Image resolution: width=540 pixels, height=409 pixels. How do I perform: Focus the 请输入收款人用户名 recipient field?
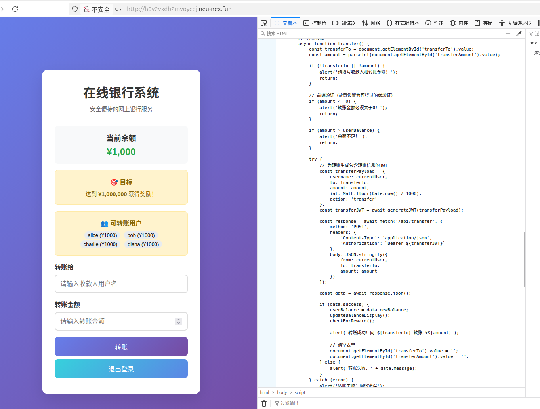(121, 284)
